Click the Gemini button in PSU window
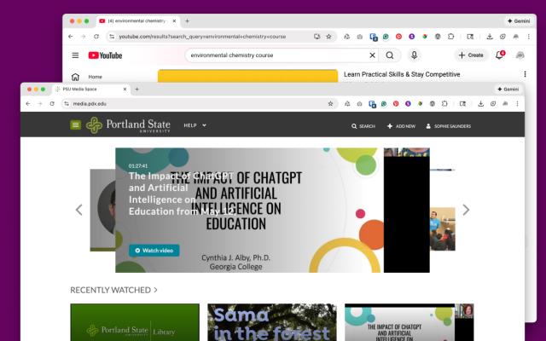 pyautogui.click(x=508, y=89)
